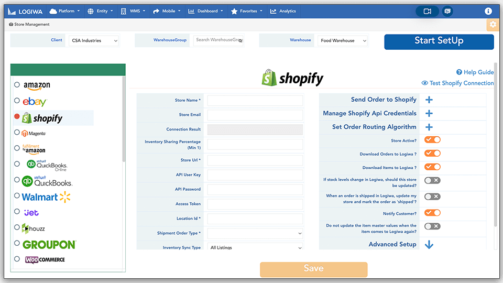503x283 pixels.
Task: Click the Logiwa logo
Action: pos(25,12)
